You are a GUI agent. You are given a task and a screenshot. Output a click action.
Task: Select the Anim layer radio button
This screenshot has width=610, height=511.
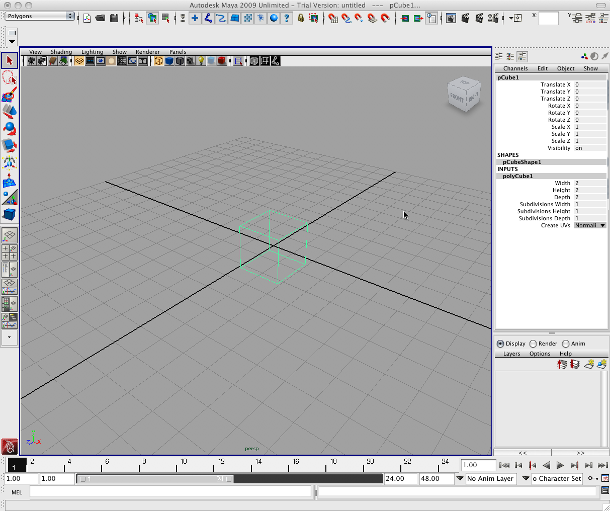pos(566,344)
